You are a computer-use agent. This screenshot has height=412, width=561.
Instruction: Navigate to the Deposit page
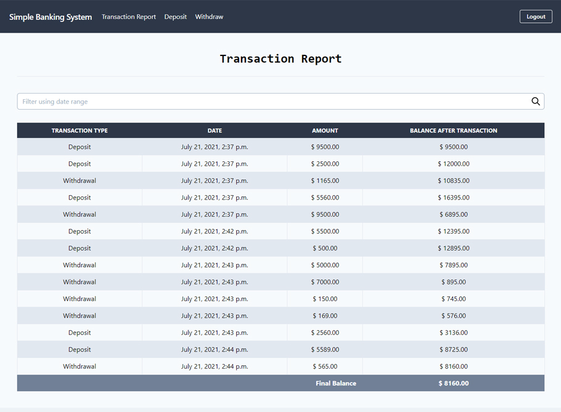point(175,17)
